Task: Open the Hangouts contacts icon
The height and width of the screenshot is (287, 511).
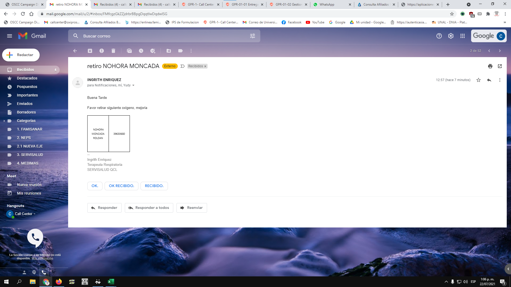Action: 24,272
